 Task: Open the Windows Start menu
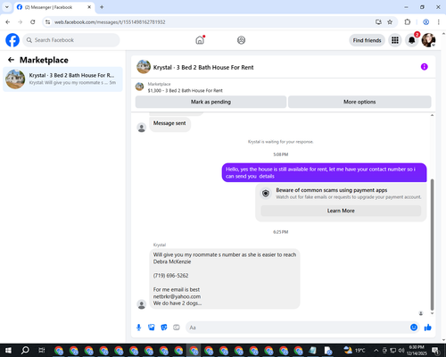pos(8,350)
